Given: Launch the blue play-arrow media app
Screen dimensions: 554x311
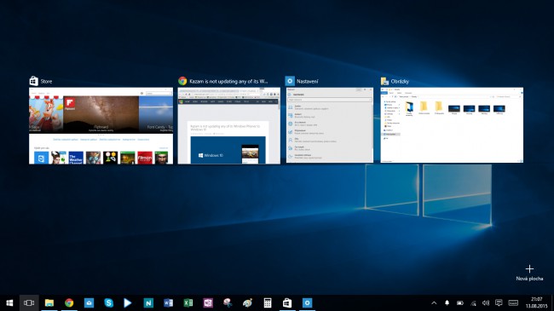Looking at the screenshot, I should [x=128, y=302].
